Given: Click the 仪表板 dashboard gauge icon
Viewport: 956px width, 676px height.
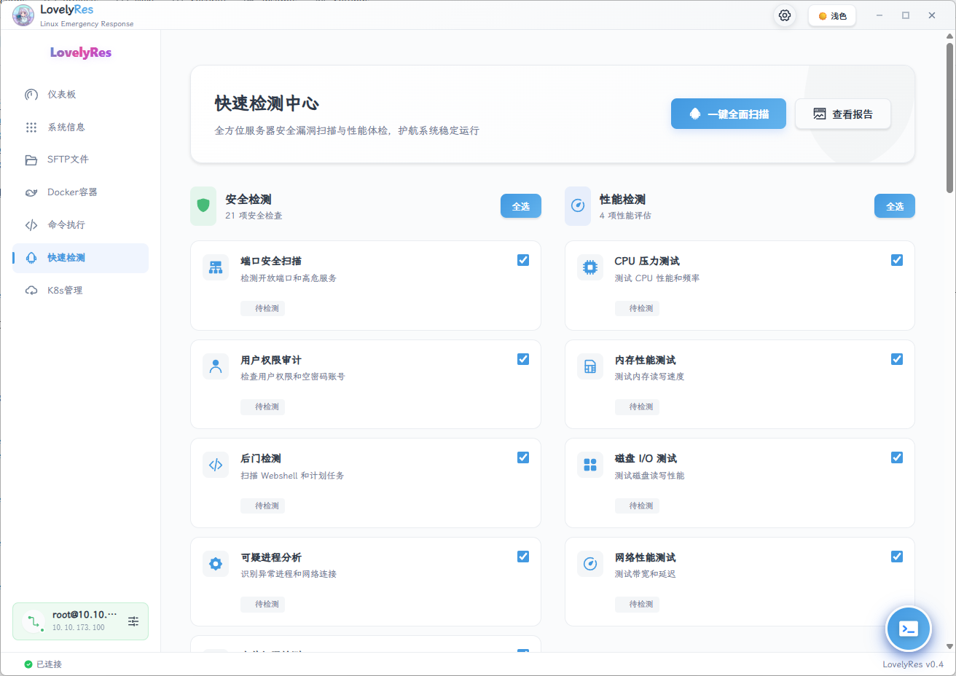Looking at the screenshot, I should [31, 95].
